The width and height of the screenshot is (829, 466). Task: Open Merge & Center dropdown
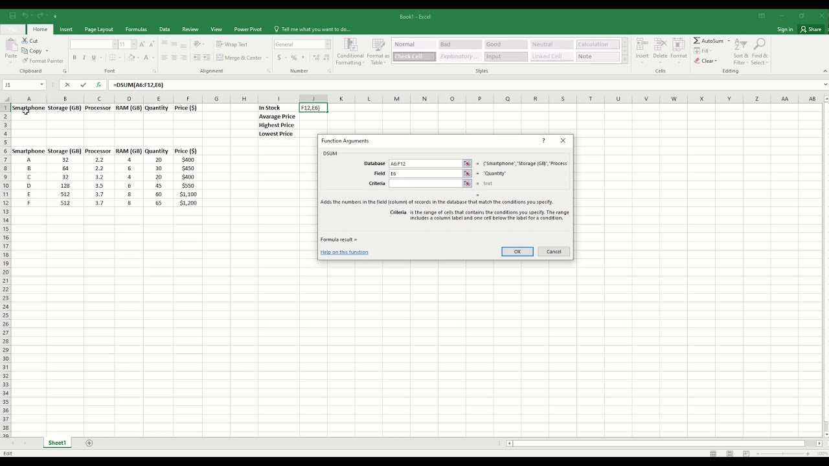coord(267,58)
